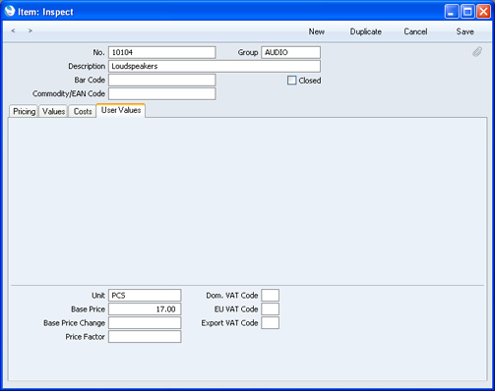Click the New button
The width and height of the screenshot is (495, 391).
(317, 31)
